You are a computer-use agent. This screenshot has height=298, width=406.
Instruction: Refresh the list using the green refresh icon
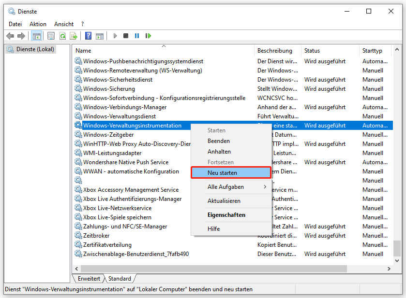[x=63, y=35]
